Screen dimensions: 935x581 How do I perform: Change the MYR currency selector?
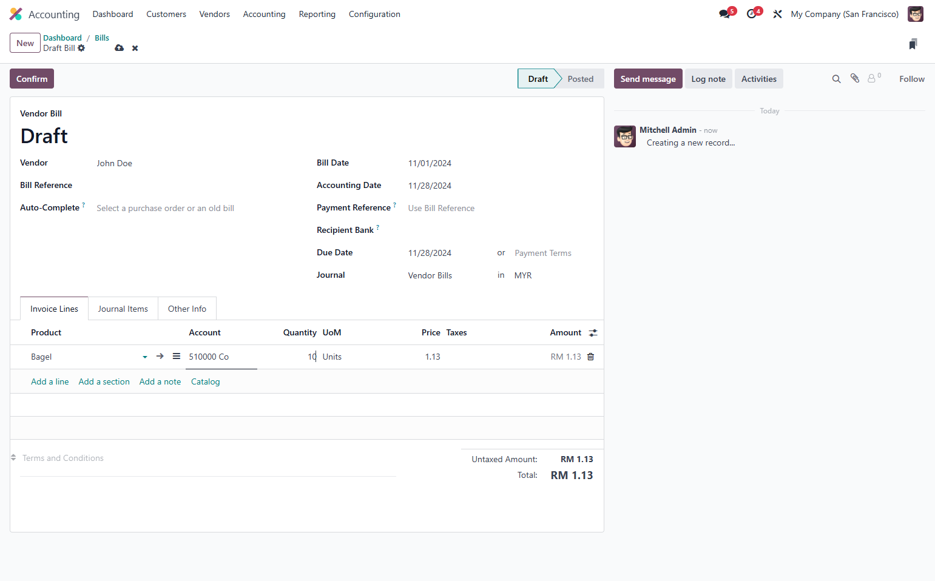(x=553, y=275)
